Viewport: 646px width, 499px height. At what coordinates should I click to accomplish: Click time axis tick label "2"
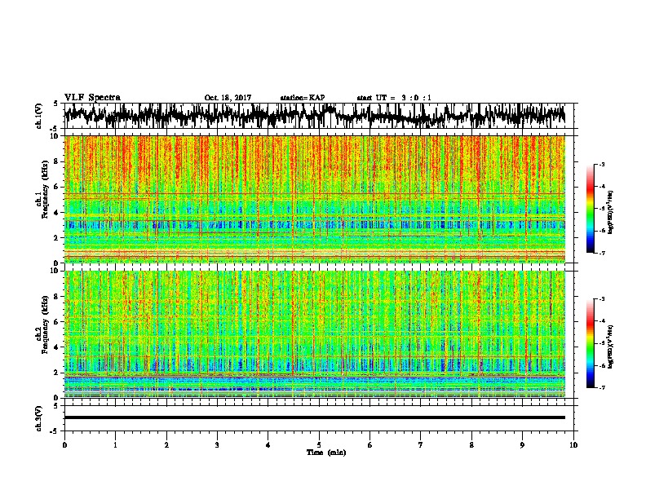coord(166,445)
